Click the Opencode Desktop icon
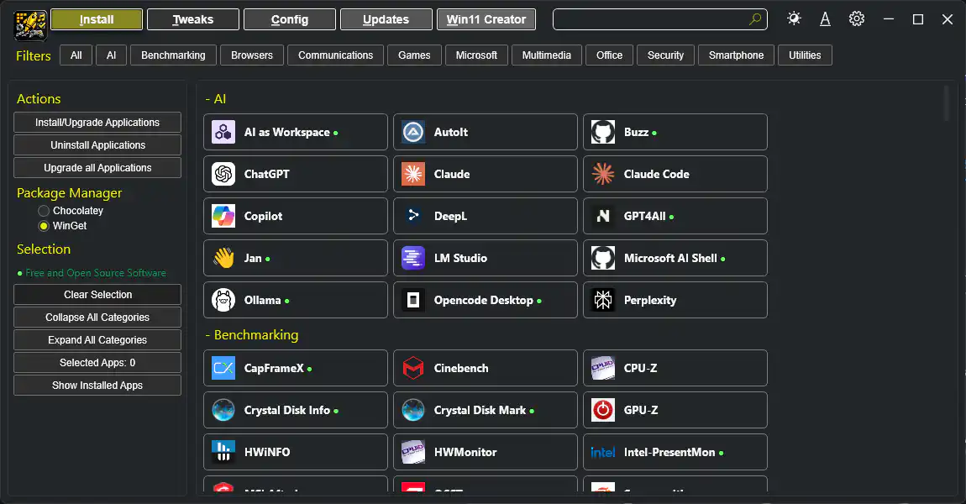The height and width of the screenshot is (504, 966). click(412, 300)
